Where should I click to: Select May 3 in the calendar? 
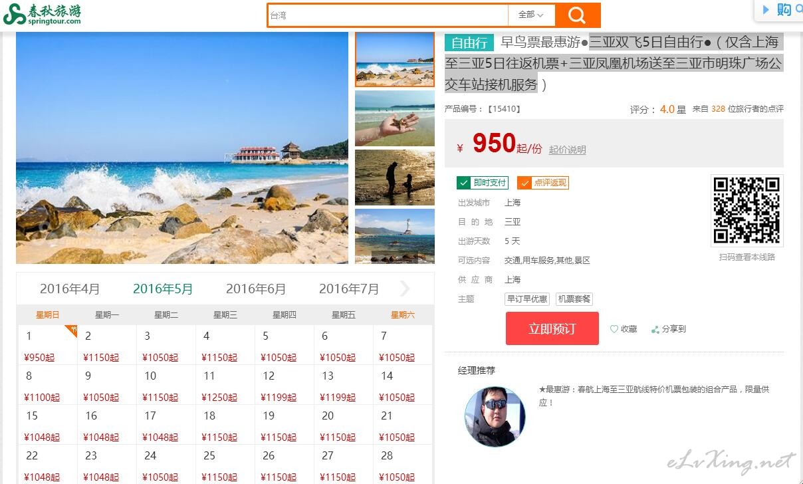point(166,345)
